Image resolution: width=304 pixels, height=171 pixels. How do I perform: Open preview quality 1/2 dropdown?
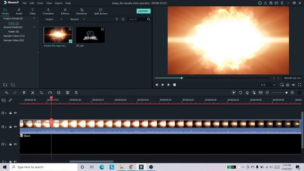(268, 85)
